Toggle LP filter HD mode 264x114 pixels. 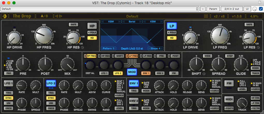(172, 38)
